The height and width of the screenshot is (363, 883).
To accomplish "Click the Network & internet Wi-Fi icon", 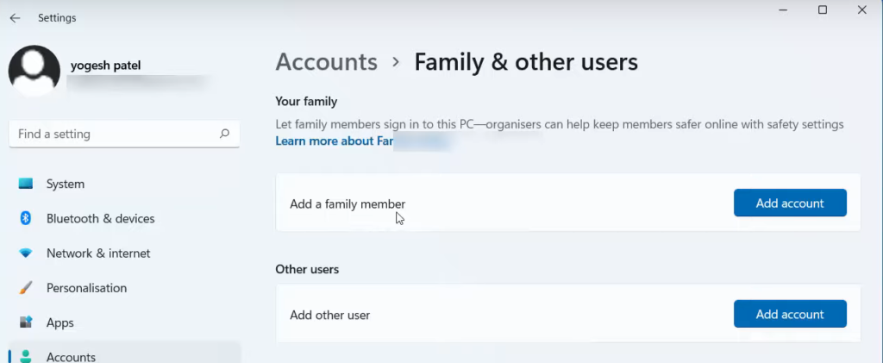I will 26,253.
